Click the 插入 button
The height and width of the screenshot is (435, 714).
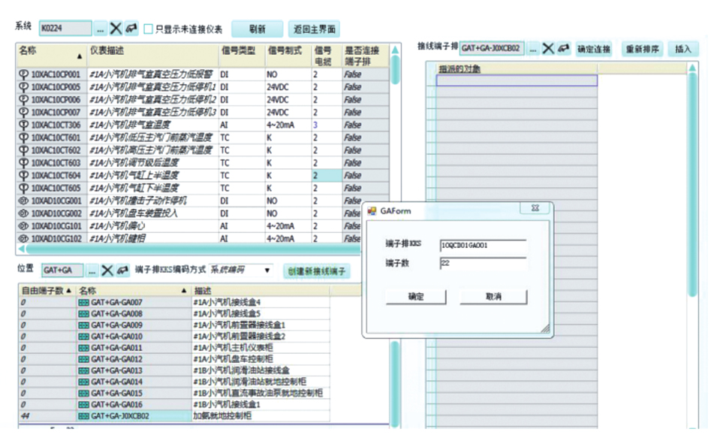pos(683,49)
